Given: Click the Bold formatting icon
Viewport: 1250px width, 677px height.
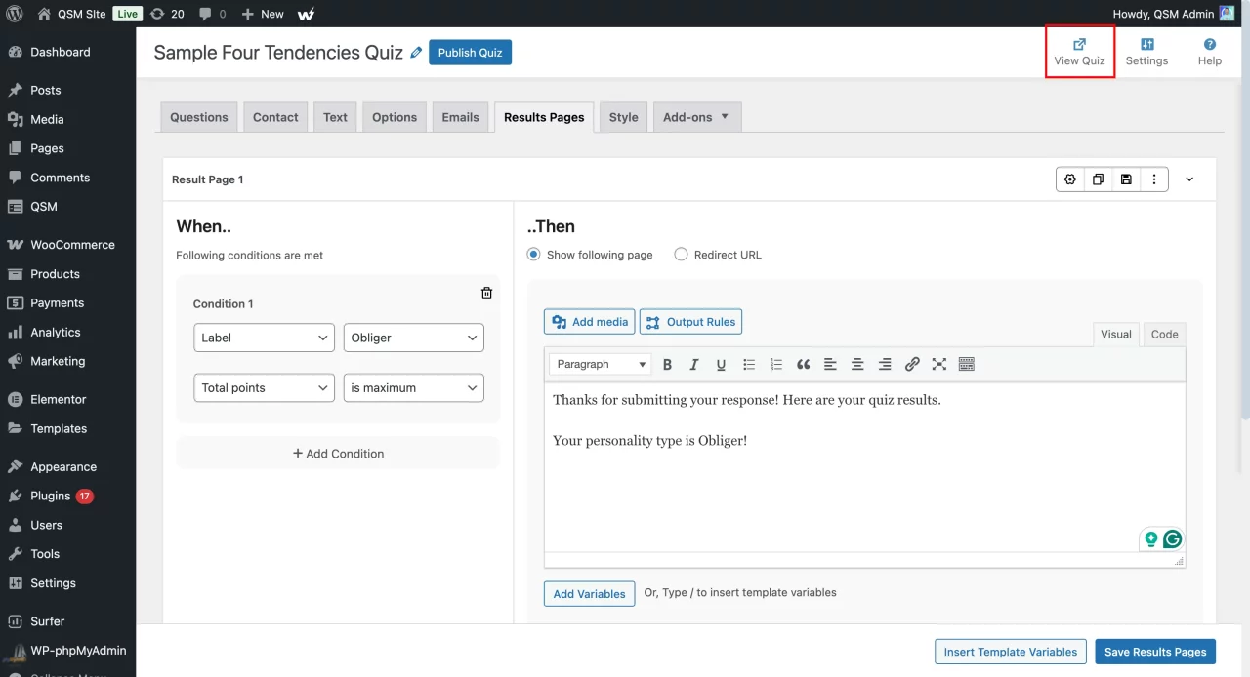Looking at the screenshot, I should pos(668,365).
